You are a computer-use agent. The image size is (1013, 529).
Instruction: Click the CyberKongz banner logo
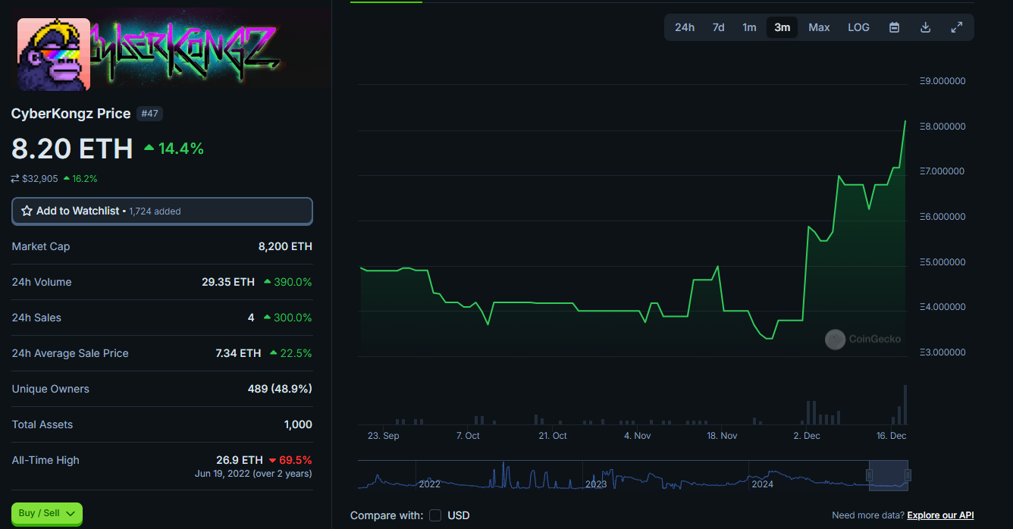pos(187,52)
